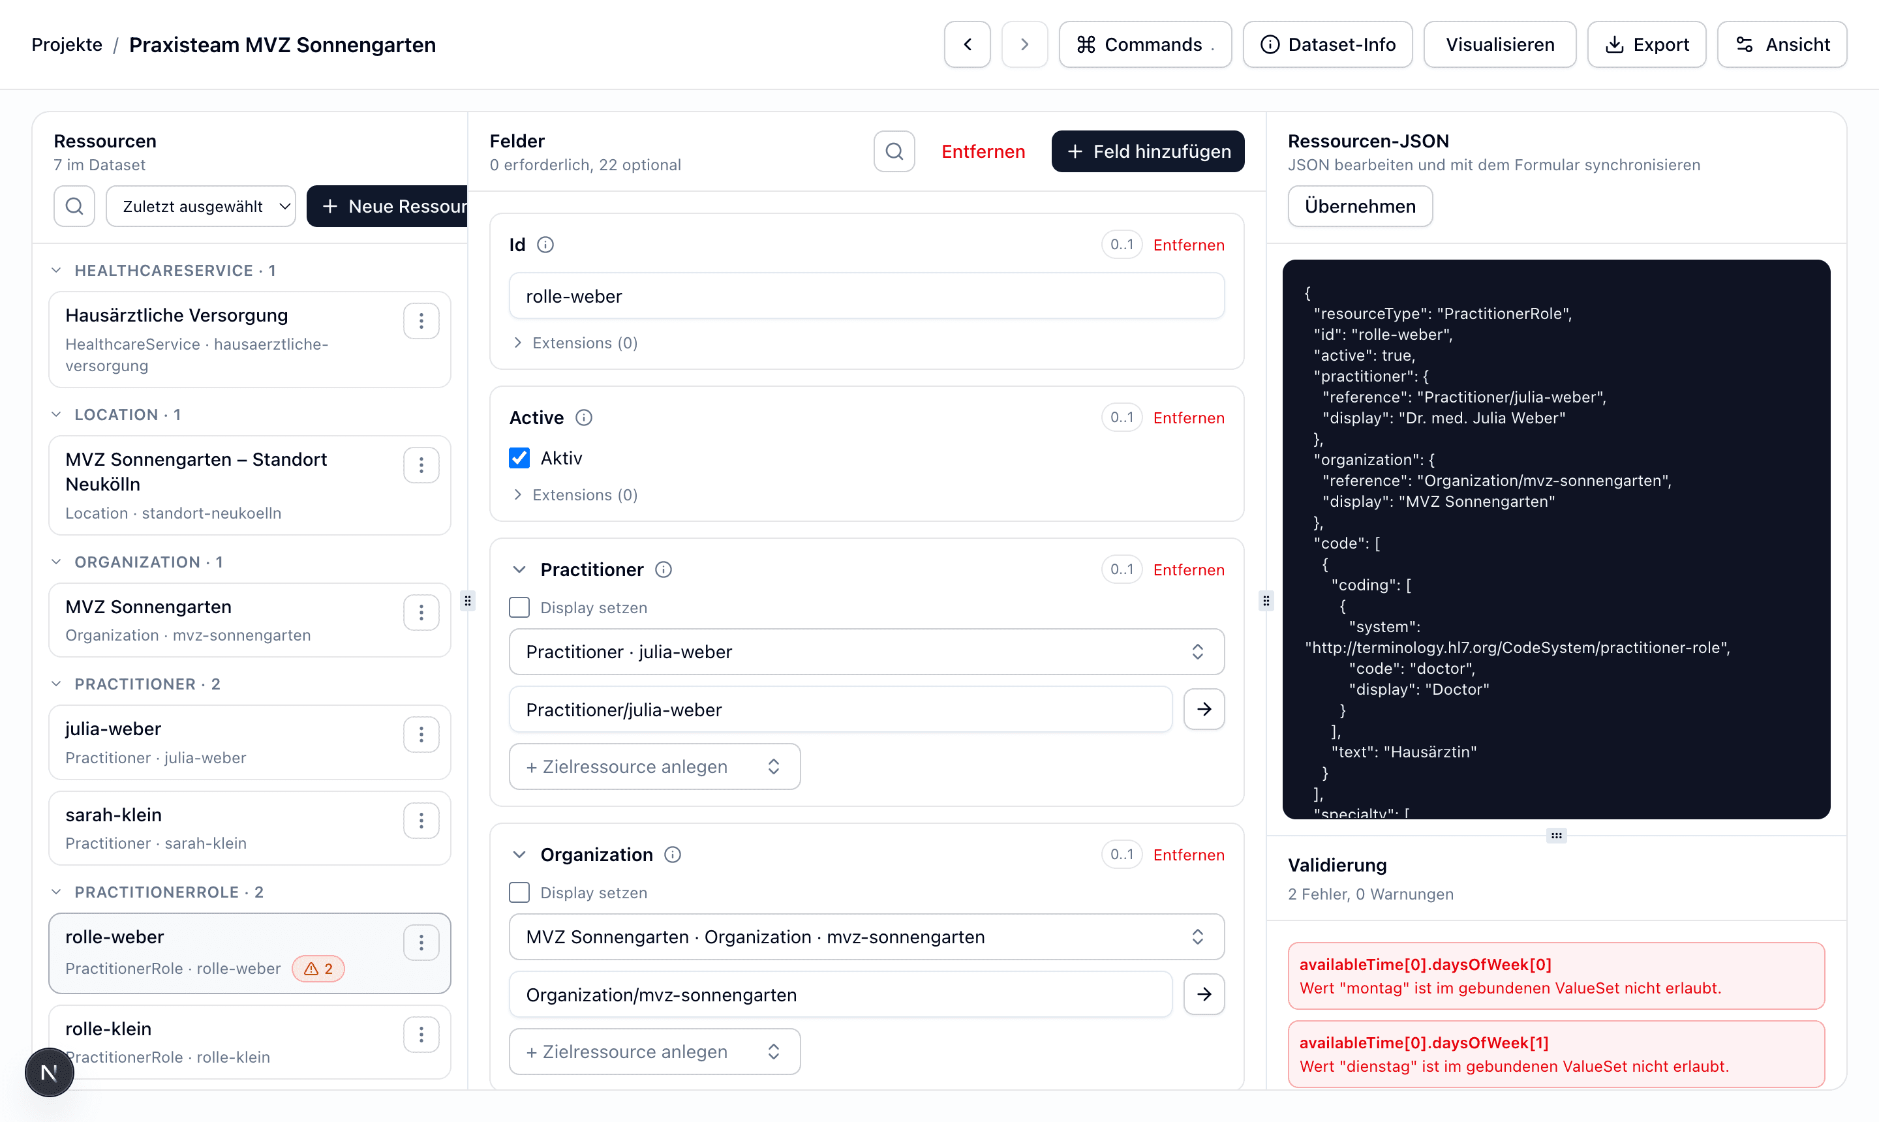Open options menu for MVZ Sonnengarten organization
The width and height of the screenshot is (1879, 1122).
pos(421,613)
